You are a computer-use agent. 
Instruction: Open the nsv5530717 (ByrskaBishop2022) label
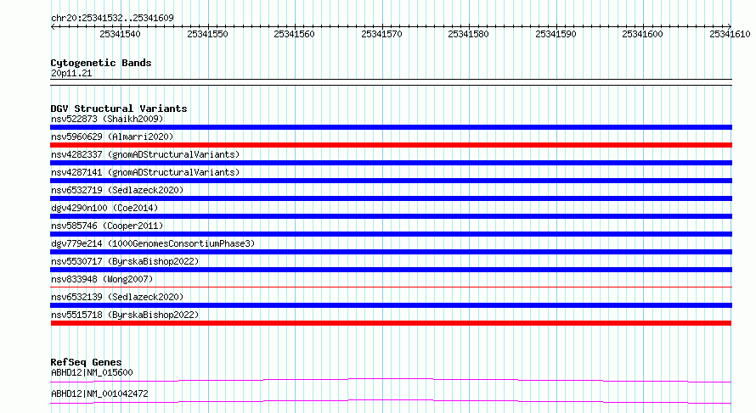(x=125, y=261)
